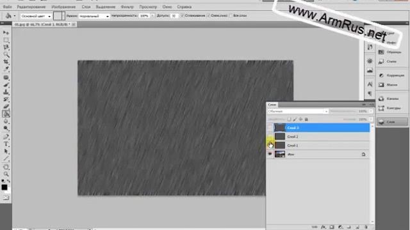Image resolution: width=410 pixels, height=230 pixels.
Task: Select the Move tool
Action: click(x=6, y=33)
